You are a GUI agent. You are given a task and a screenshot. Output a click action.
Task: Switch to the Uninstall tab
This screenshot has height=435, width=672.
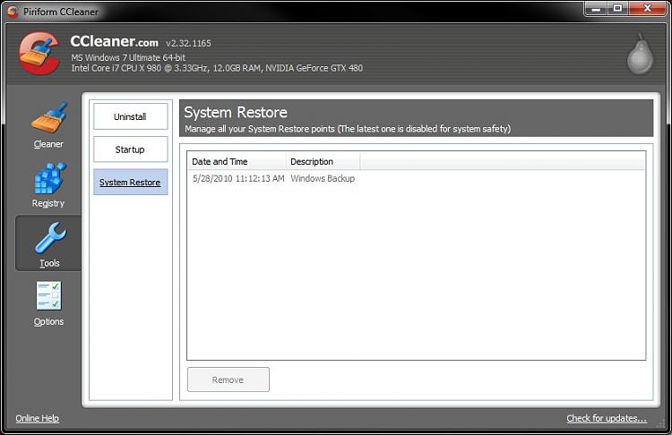pyautogui.click(x=130, y=116)
